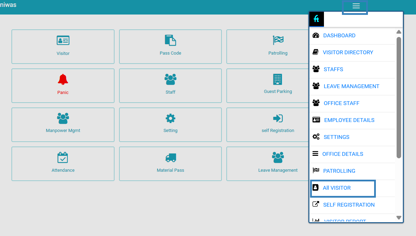The height and width of the screenshot is (236, 416).
Task: Click the menu scrollbar up arrow
Action: pos(399,32)
